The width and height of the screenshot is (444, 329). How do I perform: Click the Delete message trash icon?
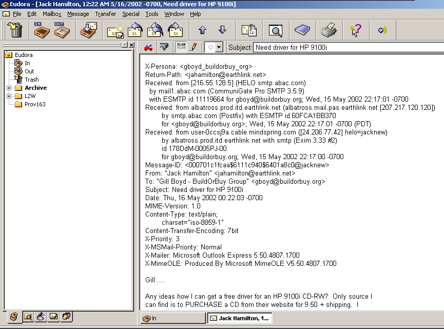click(15, 30)
